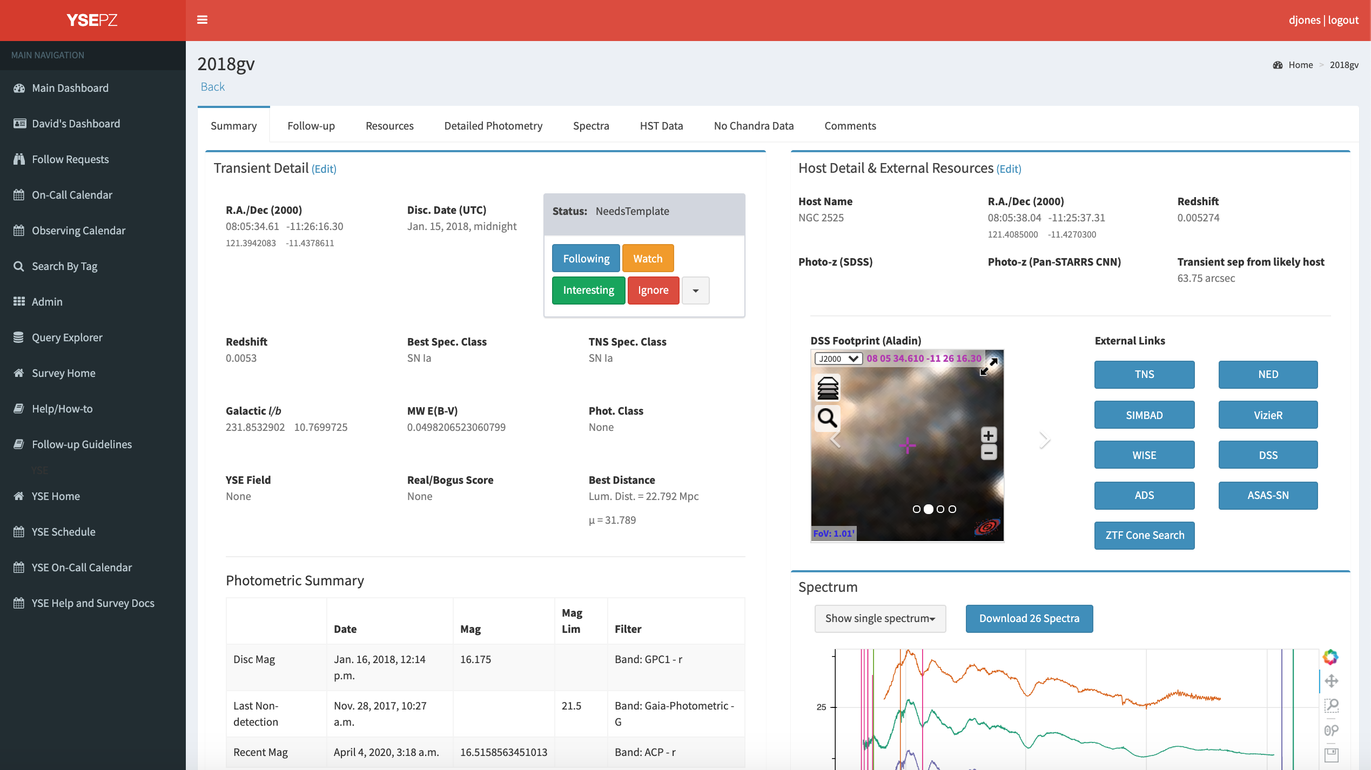
Task: Open the HST Data tab
Action: [661, 126]
